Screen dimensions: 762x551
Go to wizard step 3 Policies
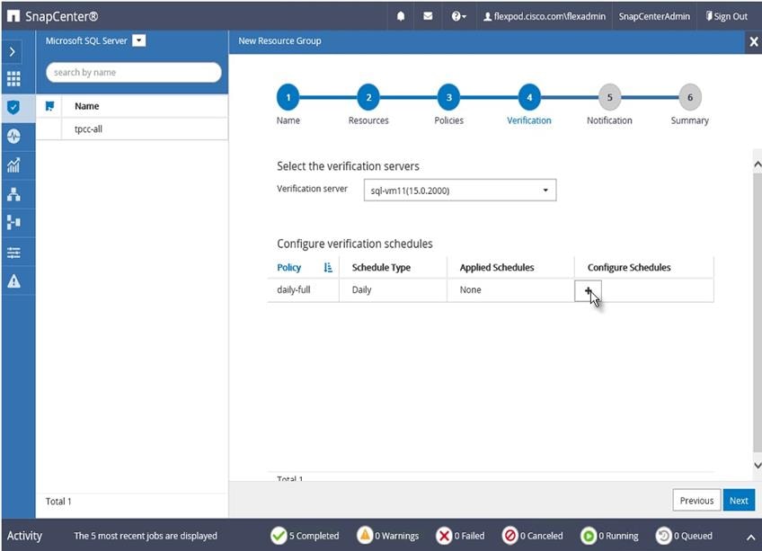pos(448,97)
